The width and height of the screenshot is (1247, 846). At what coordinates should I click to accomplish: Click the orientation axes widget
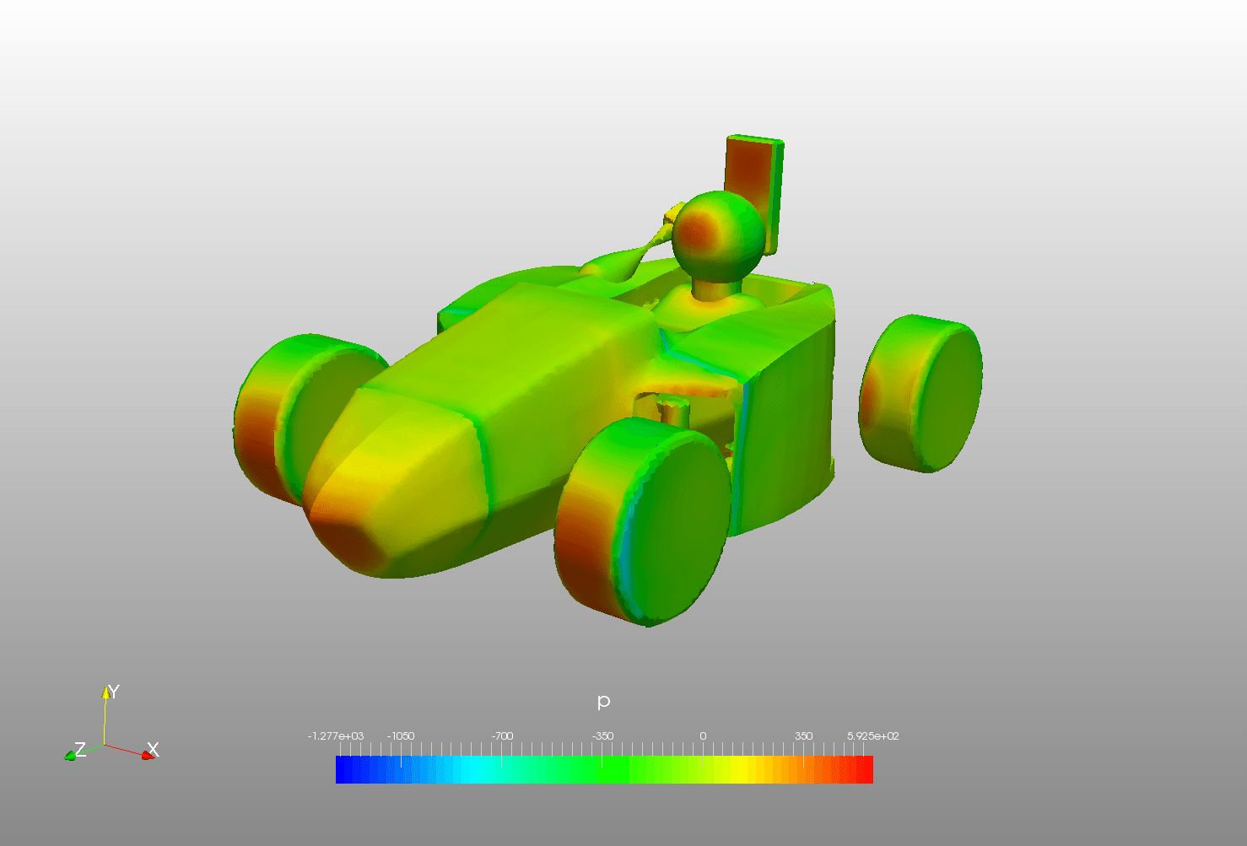point(112,724)
